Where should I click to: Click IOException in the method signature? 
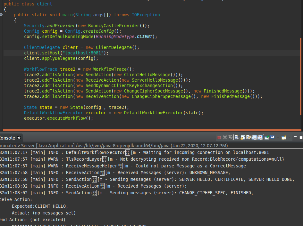click(146, 15)
